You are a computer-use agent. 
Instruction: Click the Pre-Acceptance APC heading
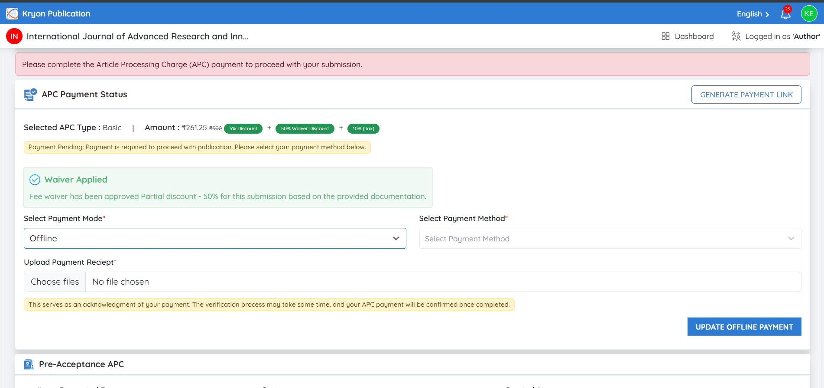pyautogui.click(x=81, y=364)
